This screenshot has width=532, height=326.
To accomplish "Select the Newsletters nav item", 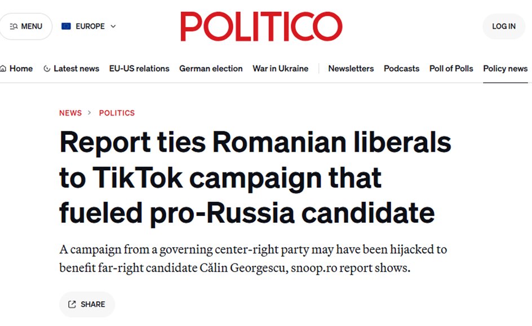I will coord(351,69).
